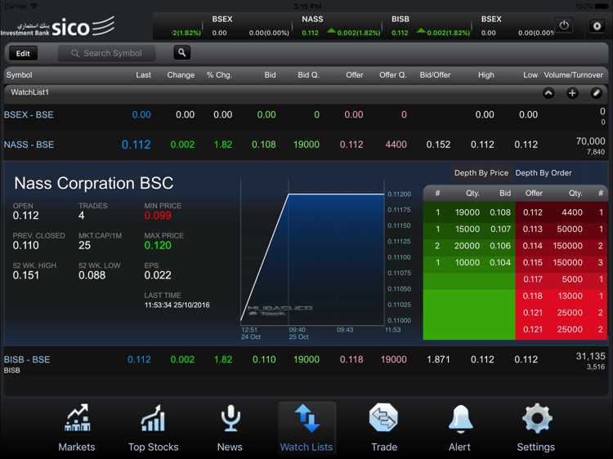
Task: Tap the top-right gear icon
Action: coord(597,26)
